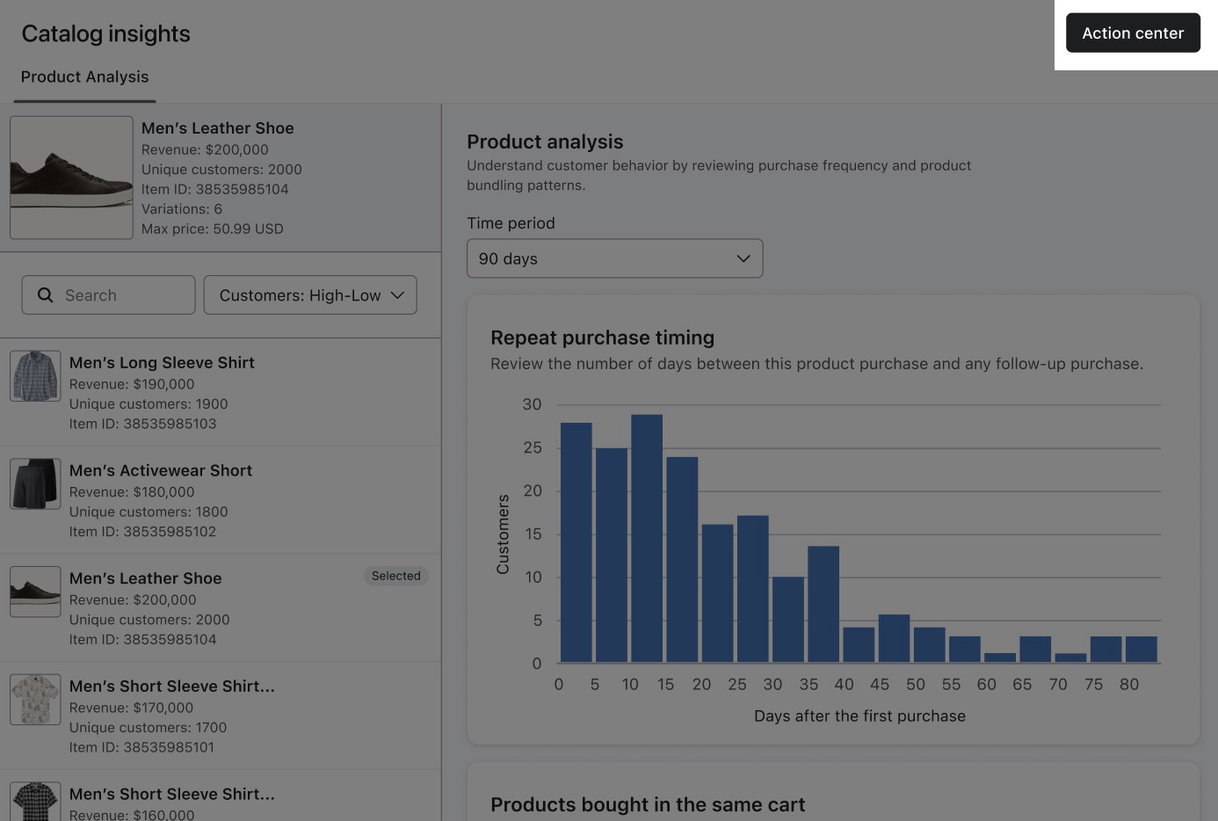Screen dimensions: 1218x821
Task: Select Men's Activewear Short thumbnail image
Action: 35,483
